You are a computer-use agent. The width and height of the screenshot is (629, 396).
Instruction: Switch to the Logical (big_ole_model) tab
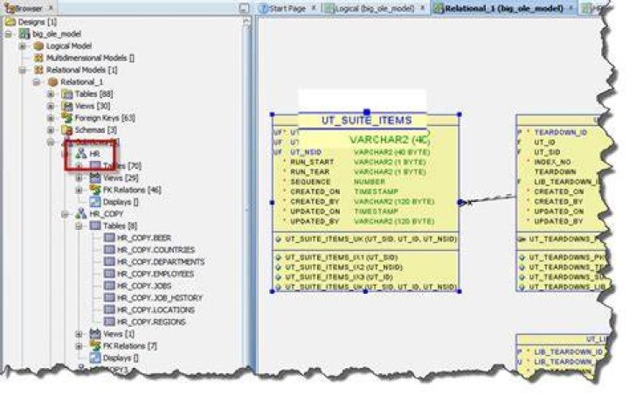374,9
